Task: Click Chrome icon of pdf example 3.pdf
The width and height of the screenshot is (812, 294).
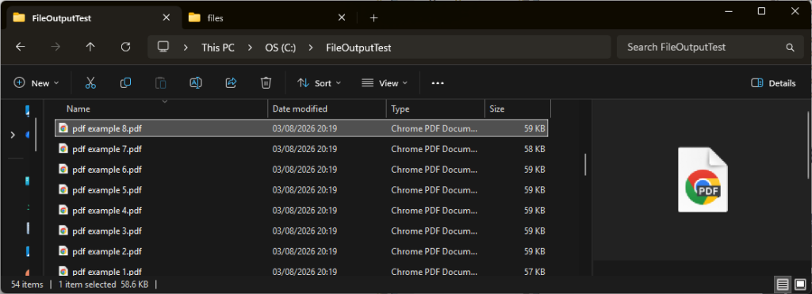Action: pos(63,231)
